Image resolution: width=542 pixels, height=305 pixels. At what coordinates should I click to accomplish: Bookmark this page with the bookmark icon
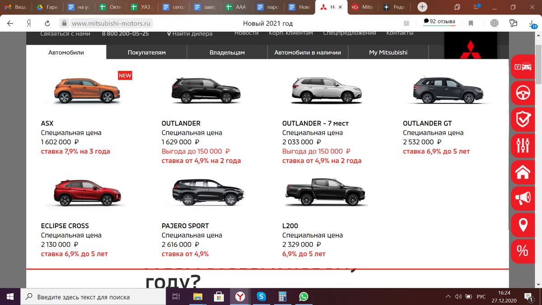[471, 23]
